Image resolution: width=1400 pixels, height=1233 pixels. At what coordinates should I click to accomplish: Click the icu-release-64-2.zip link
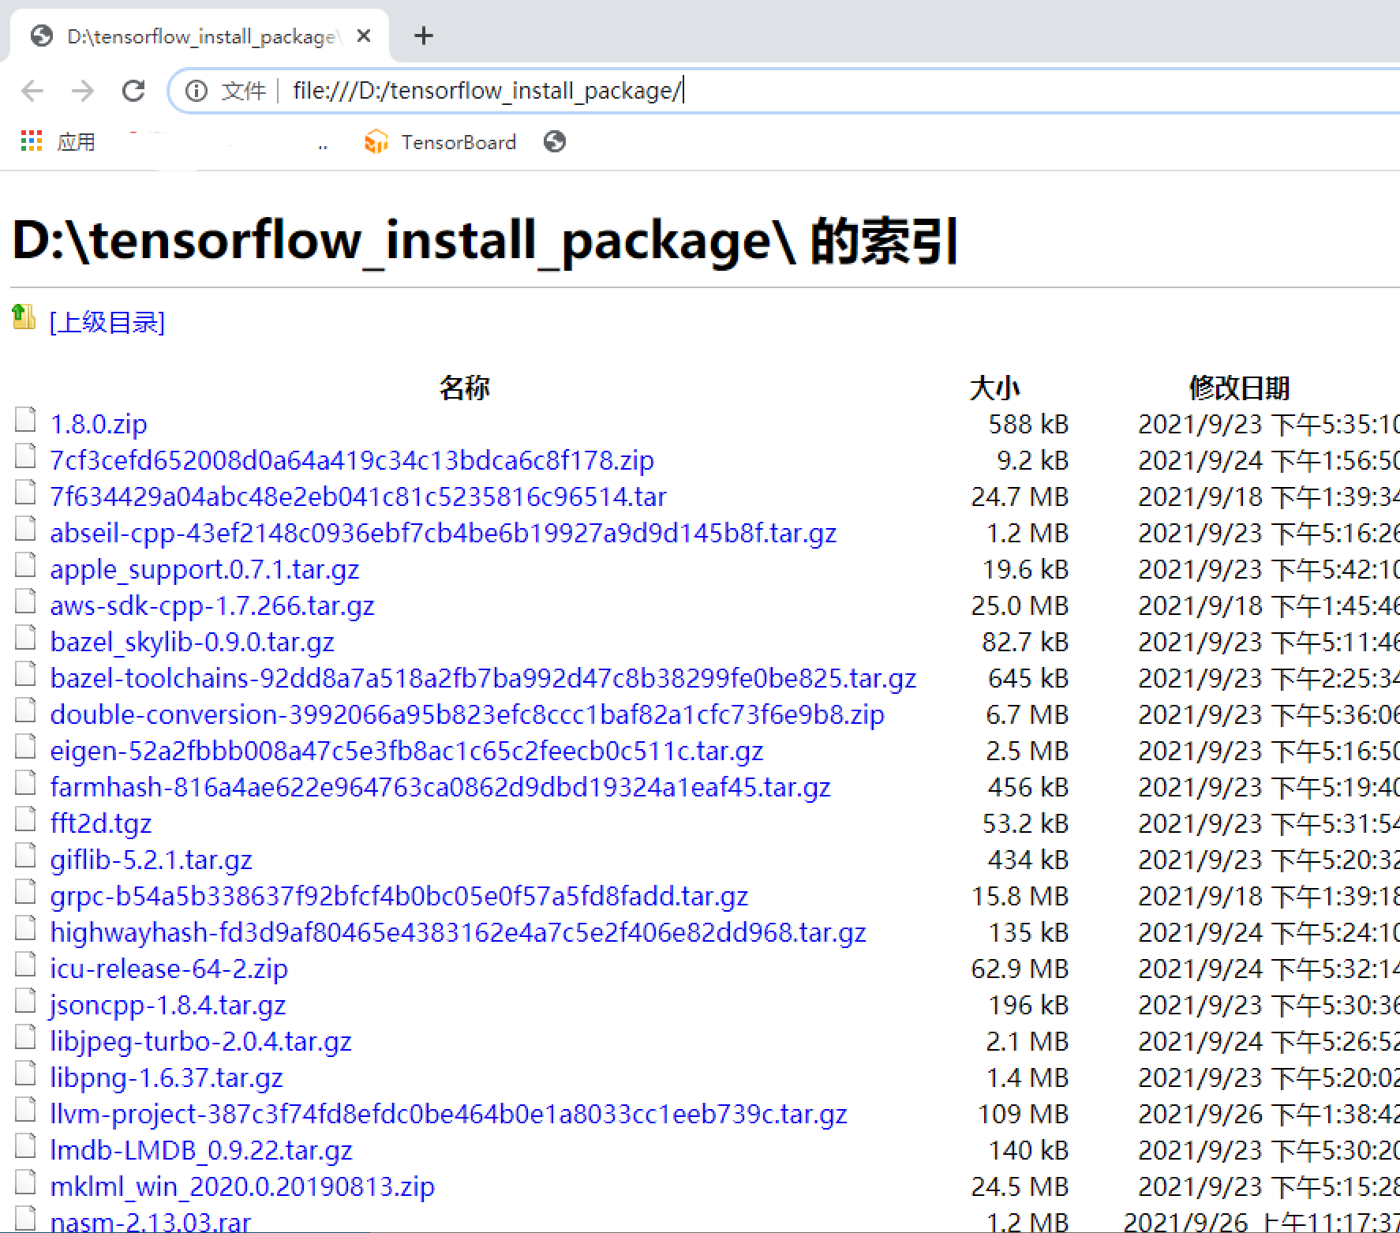(168, 969)
